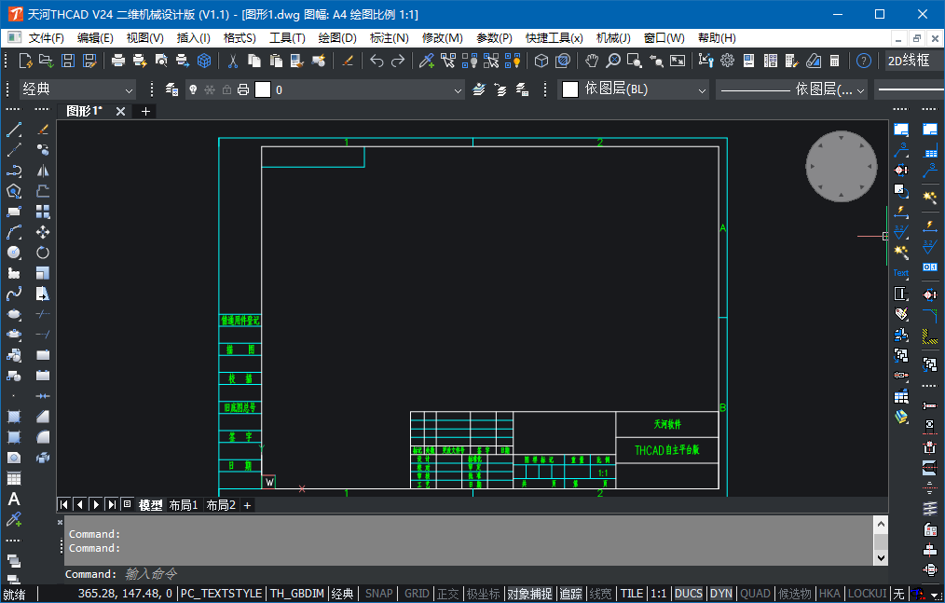Toggle DUCS in the status bar
The image size is (945, 603).
[689, 594]
